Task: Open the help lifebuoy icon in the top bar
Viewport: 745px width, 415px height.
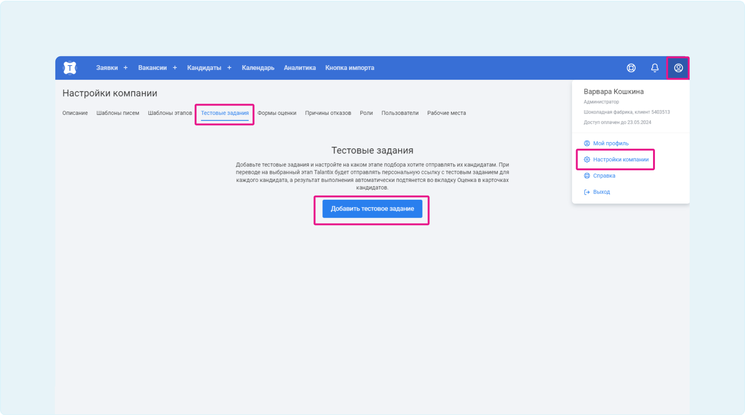Action: coord(631,68)
